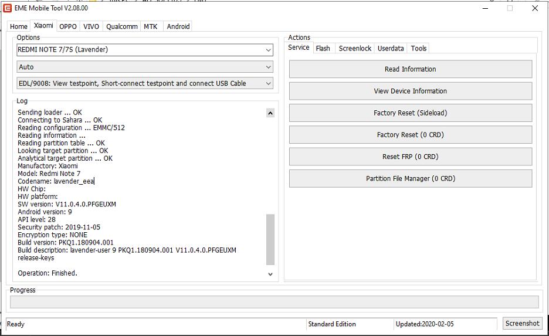The image size is (549, 336).
Task: Open the OPPO tab
Action: (x=68, y=26)
